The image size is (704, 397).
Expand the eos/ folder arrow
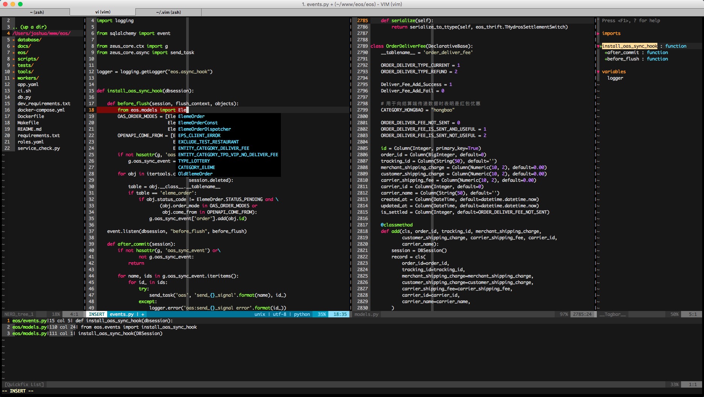(14, 53)
